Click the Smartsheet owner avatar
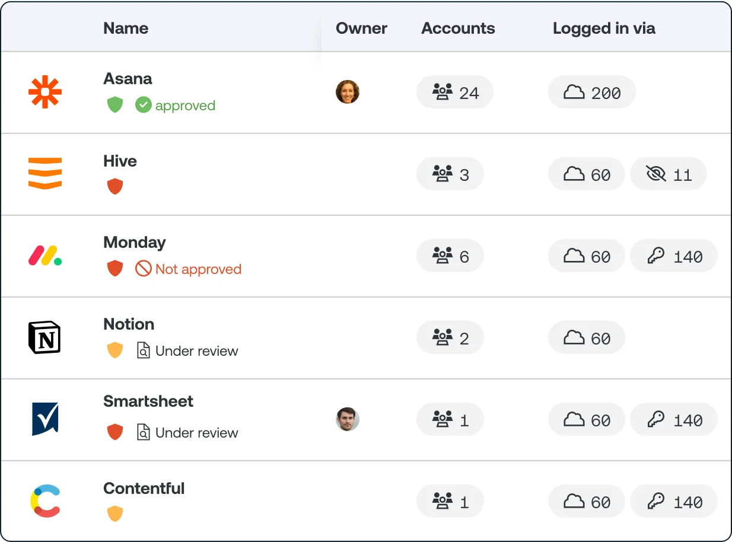732x542 pixels. coord(347,419)
